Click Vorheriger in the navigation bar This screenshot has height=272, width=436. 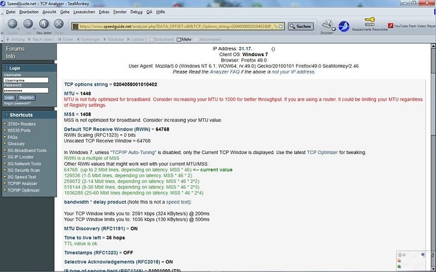(88, 39)
